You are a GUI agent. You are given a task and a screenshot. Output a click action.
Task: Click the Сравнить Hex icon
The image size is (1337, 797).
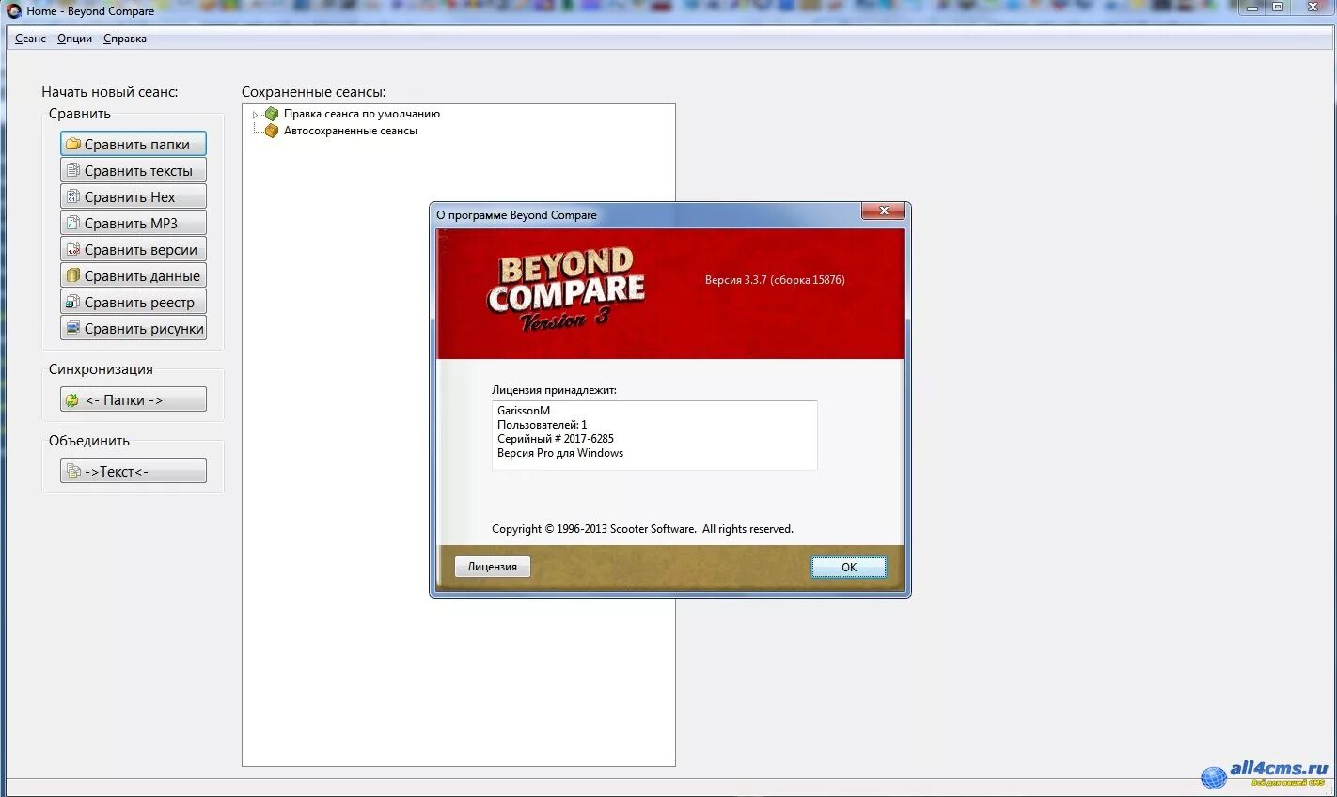(x=72, y=196)
